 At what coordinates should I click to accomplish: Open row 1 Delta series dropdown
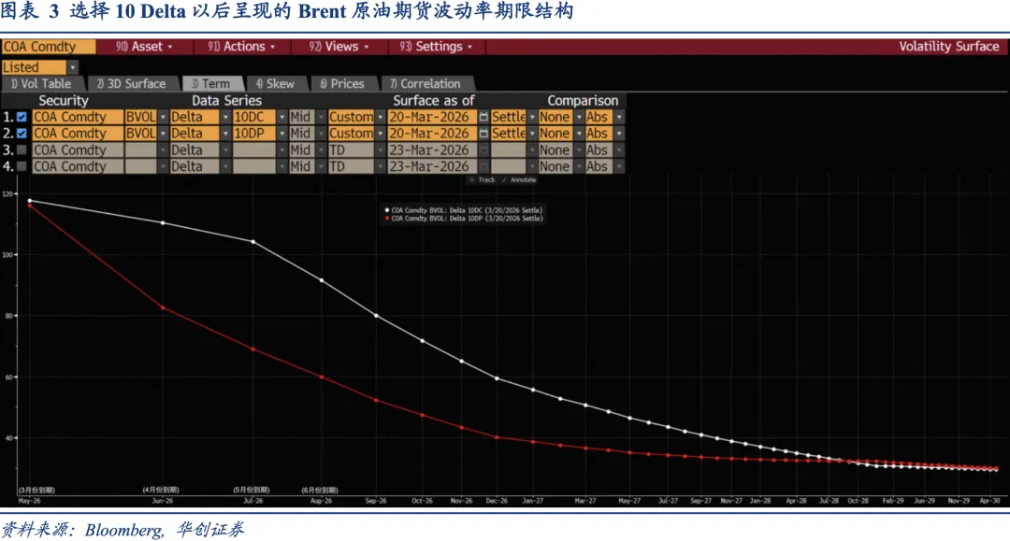pos(225,117)
